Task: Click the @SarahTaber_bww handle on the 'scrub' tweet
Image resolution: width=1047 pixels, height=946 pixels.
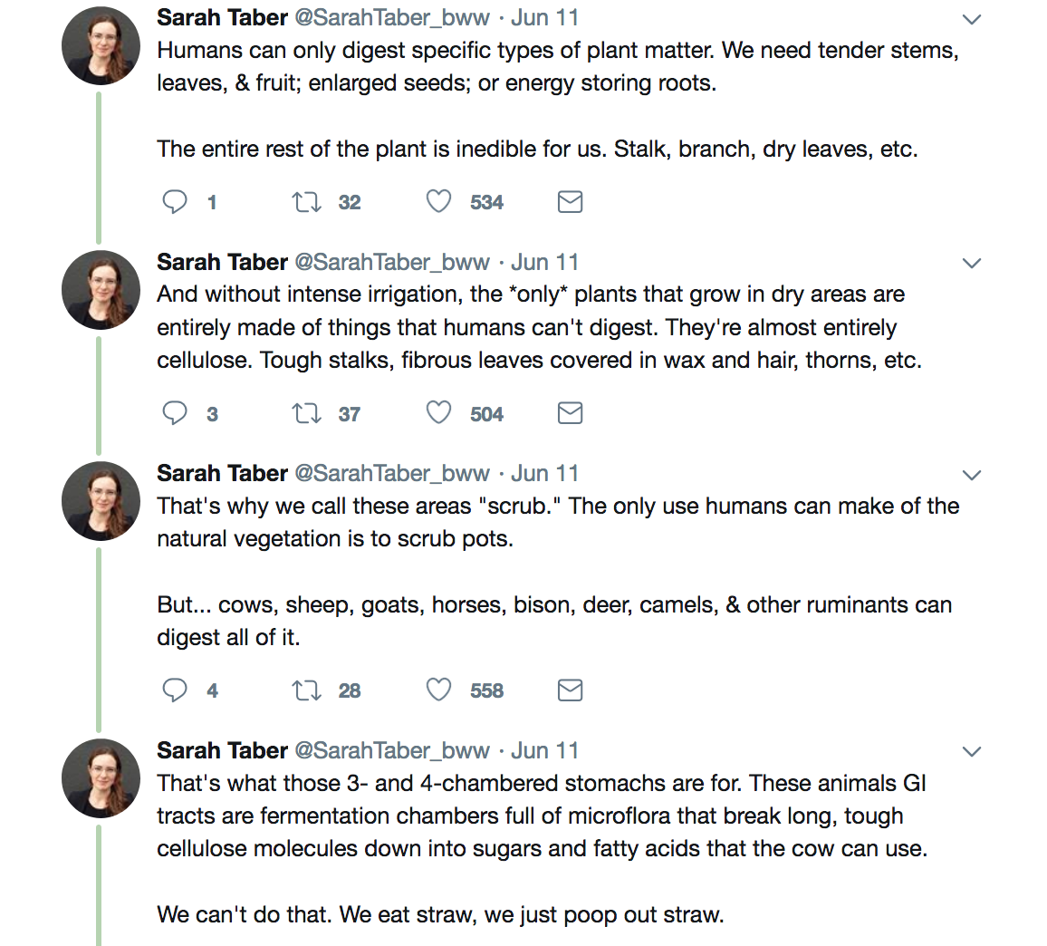Action: (392, 473)
